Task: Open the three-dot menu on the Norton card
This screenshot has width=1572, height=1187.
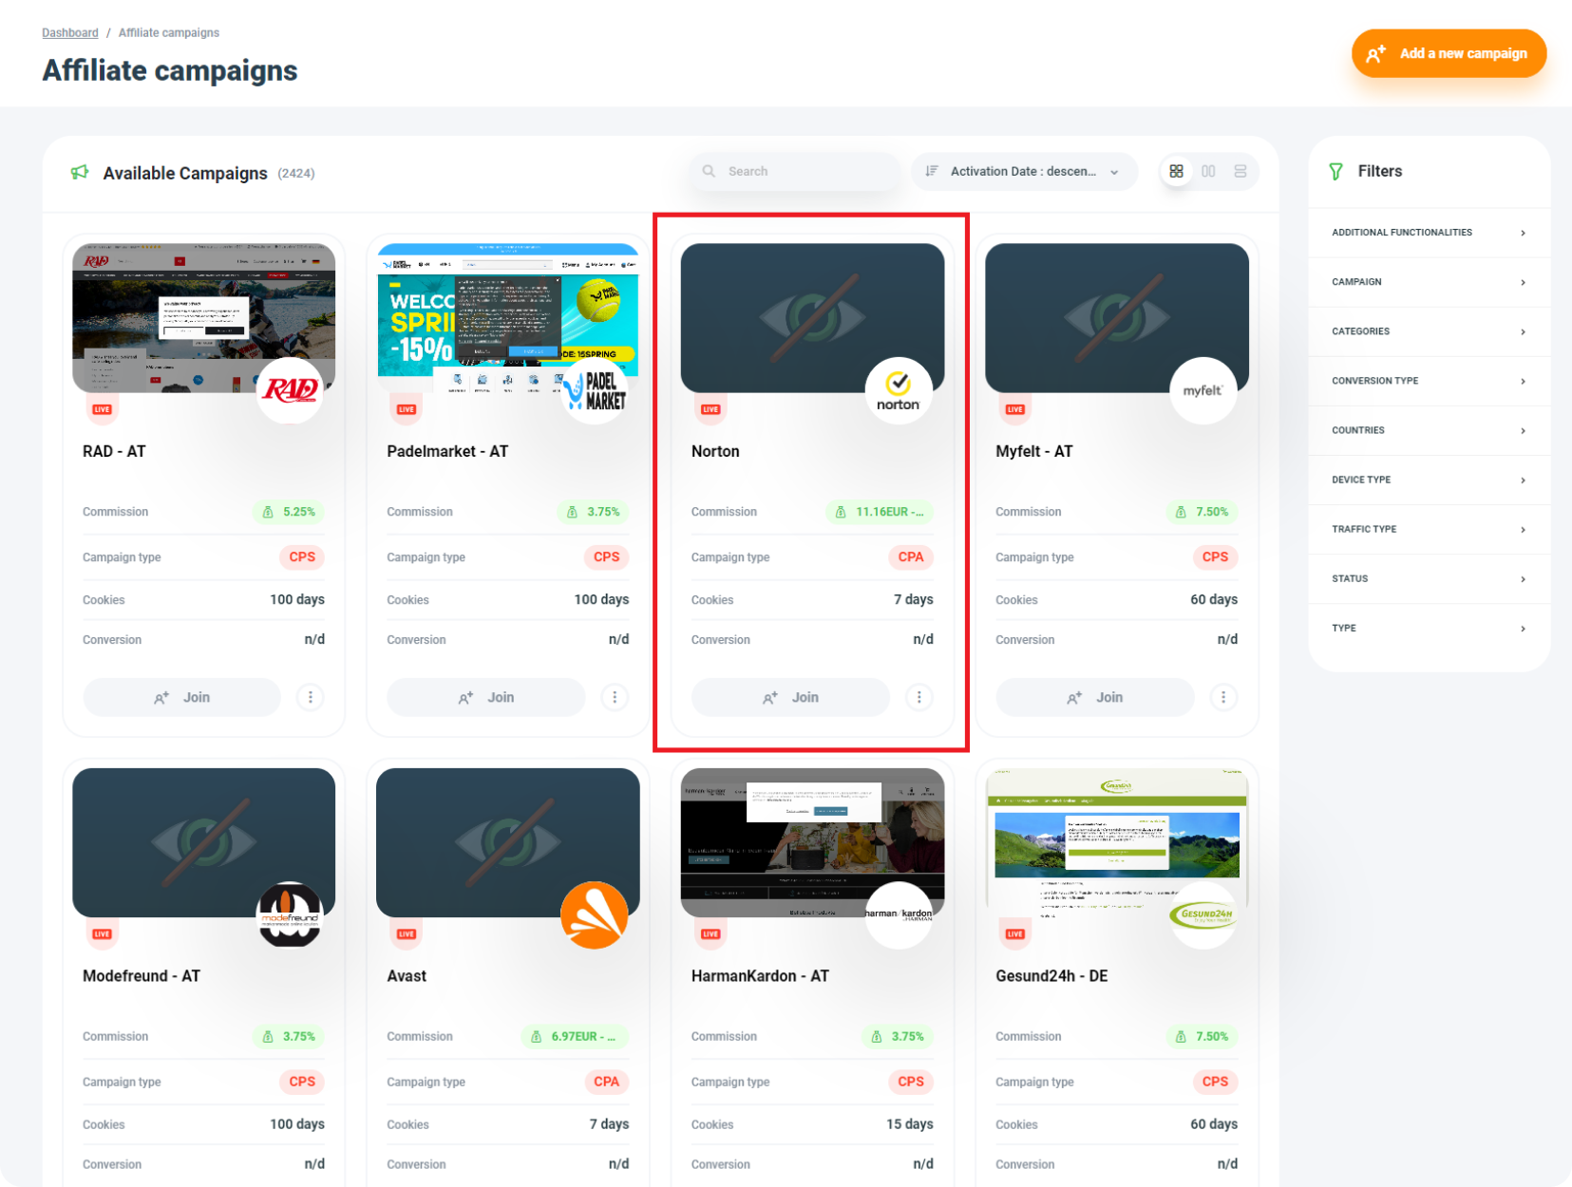Action: (x=919, y=697)
